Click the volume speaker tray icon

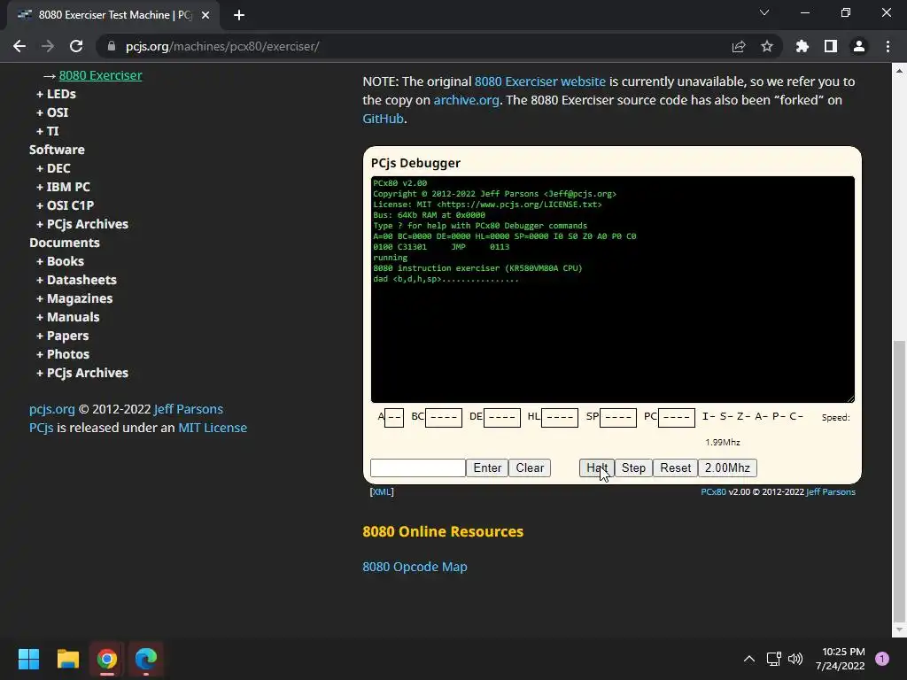point(796,659)
